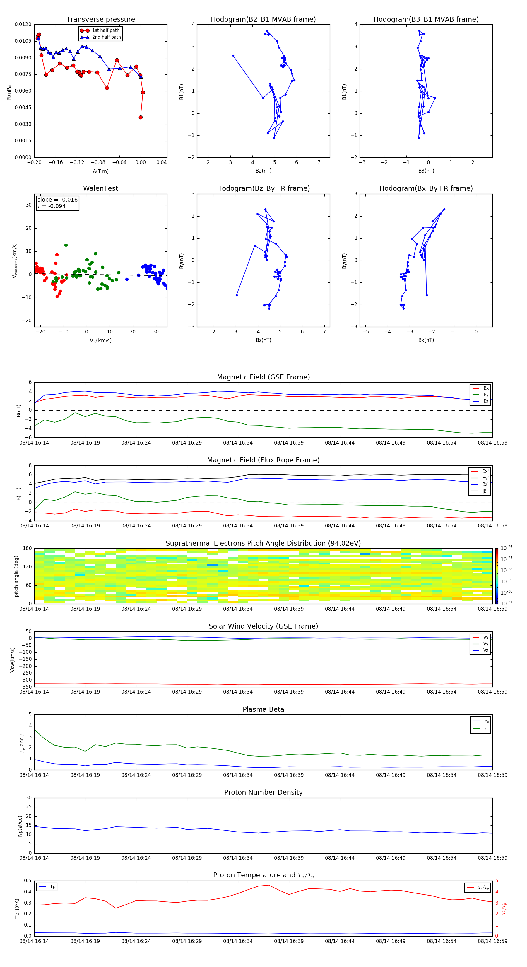Click the 'Magnetic Field (Flux Rope Frame)' title
The image size is (527, 967).
263,460
